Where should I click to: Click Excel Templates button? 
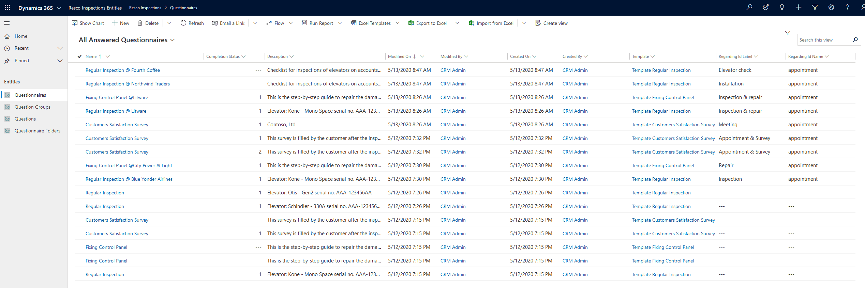point(371,23)
